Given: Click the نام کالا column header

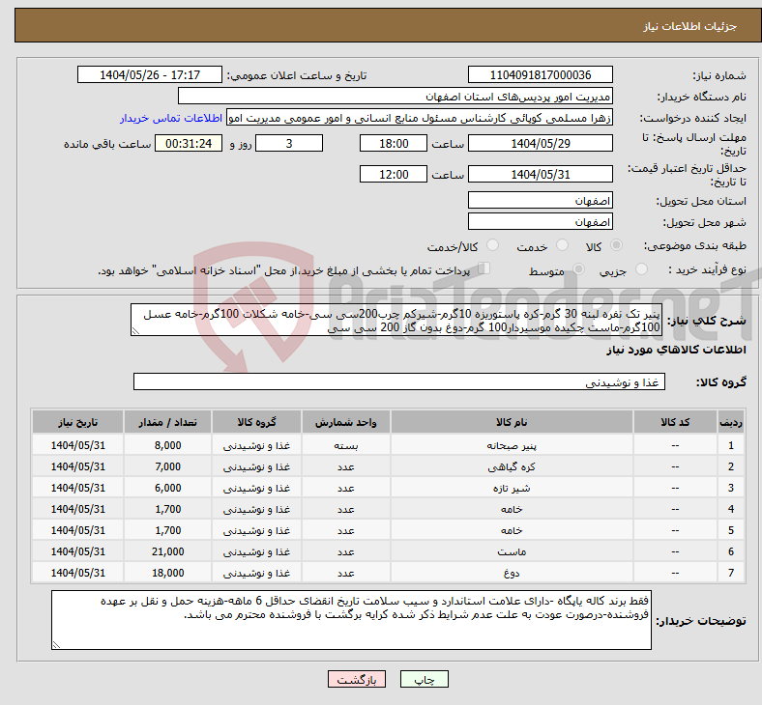Looking at the screenshot, I should pos(512,422).
